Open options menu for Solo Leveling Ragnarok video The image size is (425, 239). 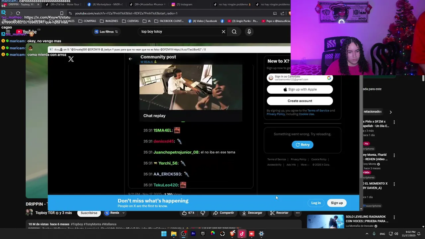(394, 217)
